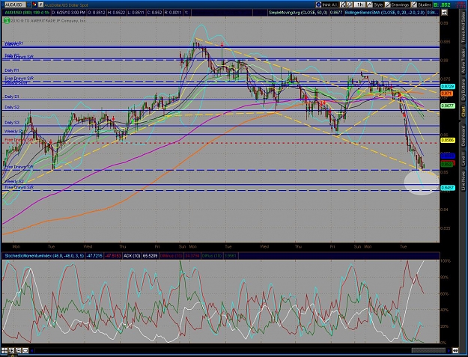The height and width of the screenshot is (357, 468).
Task: Click the 0.8457 cyan price bubble
Action: point(448,188)
